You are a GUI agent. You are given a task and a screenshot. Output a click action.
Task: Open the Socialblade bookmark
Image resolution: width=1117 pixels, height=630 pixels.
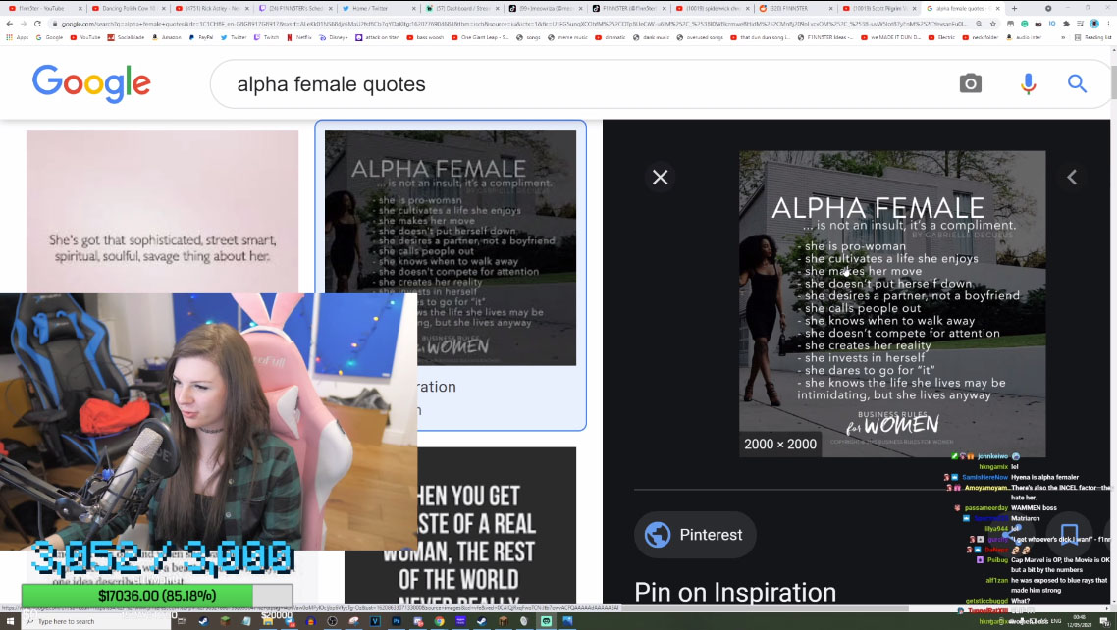126,37
